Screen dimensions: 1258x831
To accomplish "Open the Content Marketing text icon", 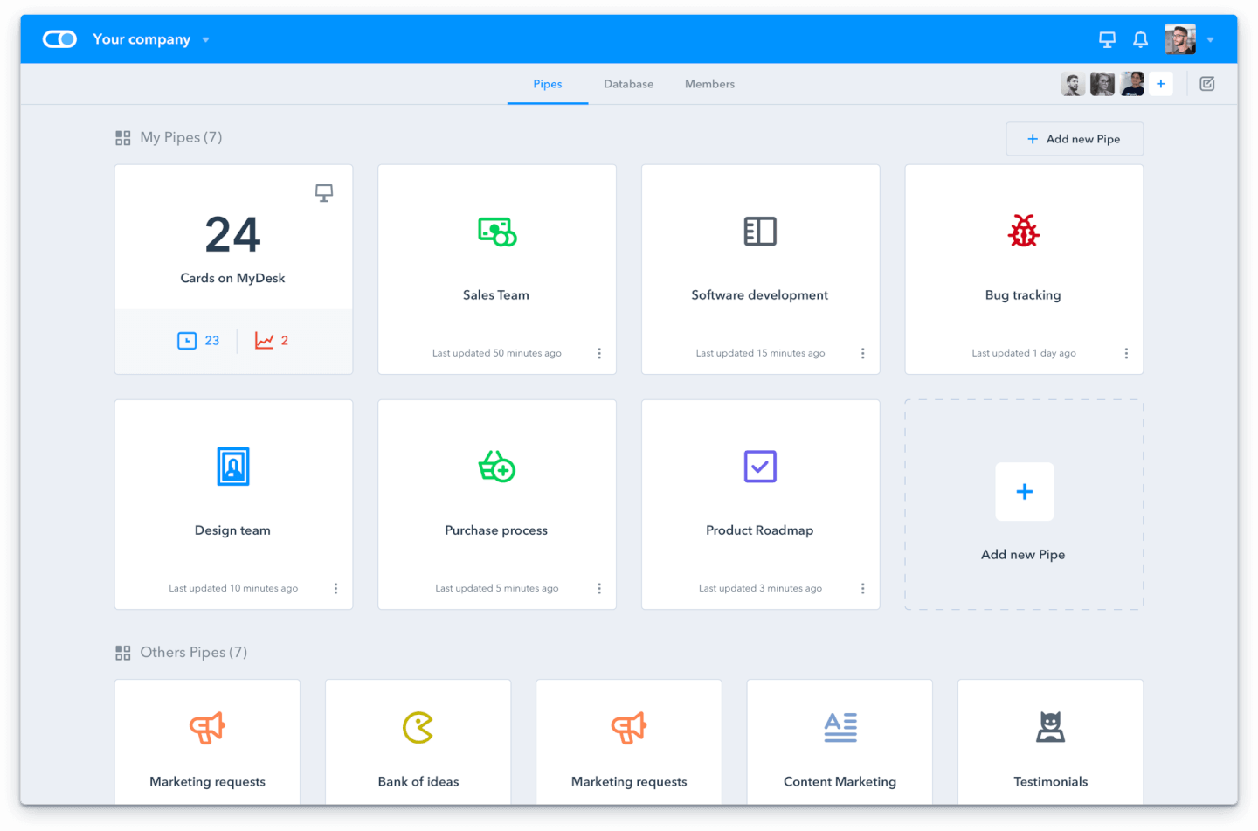I will coord(840,727).
